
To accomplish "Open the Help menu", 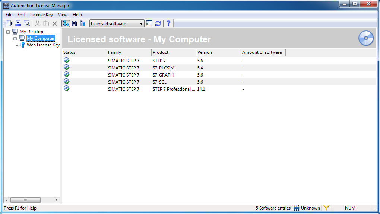I will tap(77, 15).
